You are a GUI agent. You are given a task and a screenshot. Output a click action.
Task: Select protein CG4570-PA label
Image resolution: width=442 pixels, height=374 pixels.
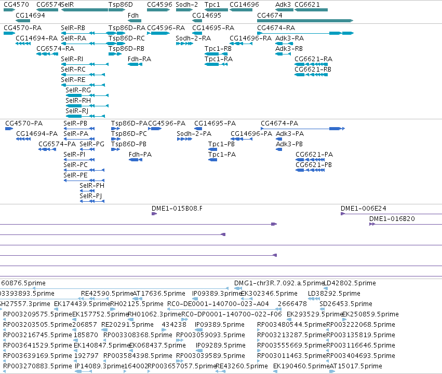[24, 123]
